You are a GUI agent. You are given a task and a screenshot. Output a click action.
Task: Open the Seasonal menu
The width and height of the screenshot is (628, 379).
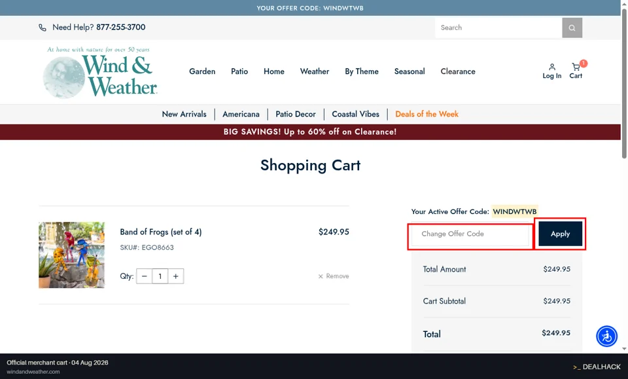[x=410, y=71]
